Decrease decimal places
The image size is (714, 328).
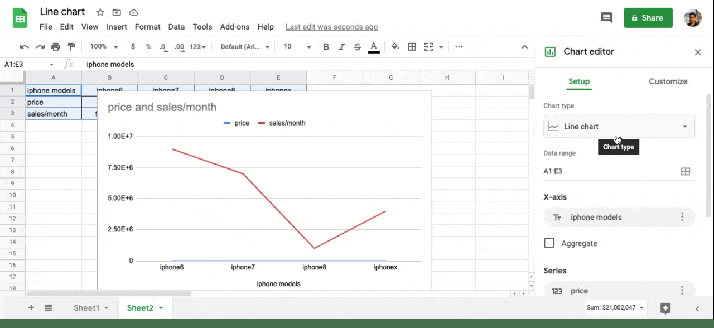[163, 47]
